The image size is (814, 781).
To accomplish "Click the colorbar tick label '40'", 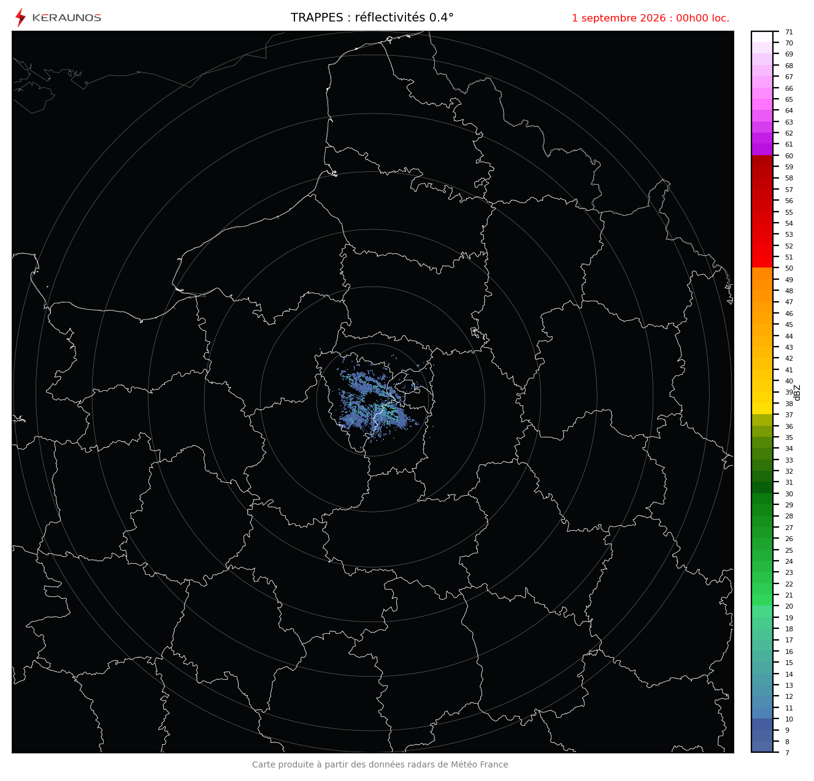I will [789, 381].
